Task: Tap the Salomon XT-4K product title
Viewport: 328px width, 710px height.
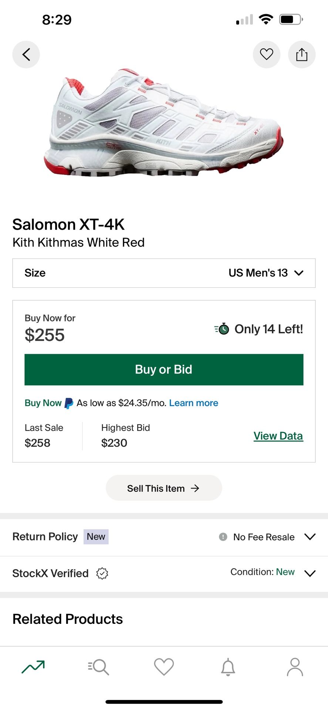Action: tap(69, 224)
